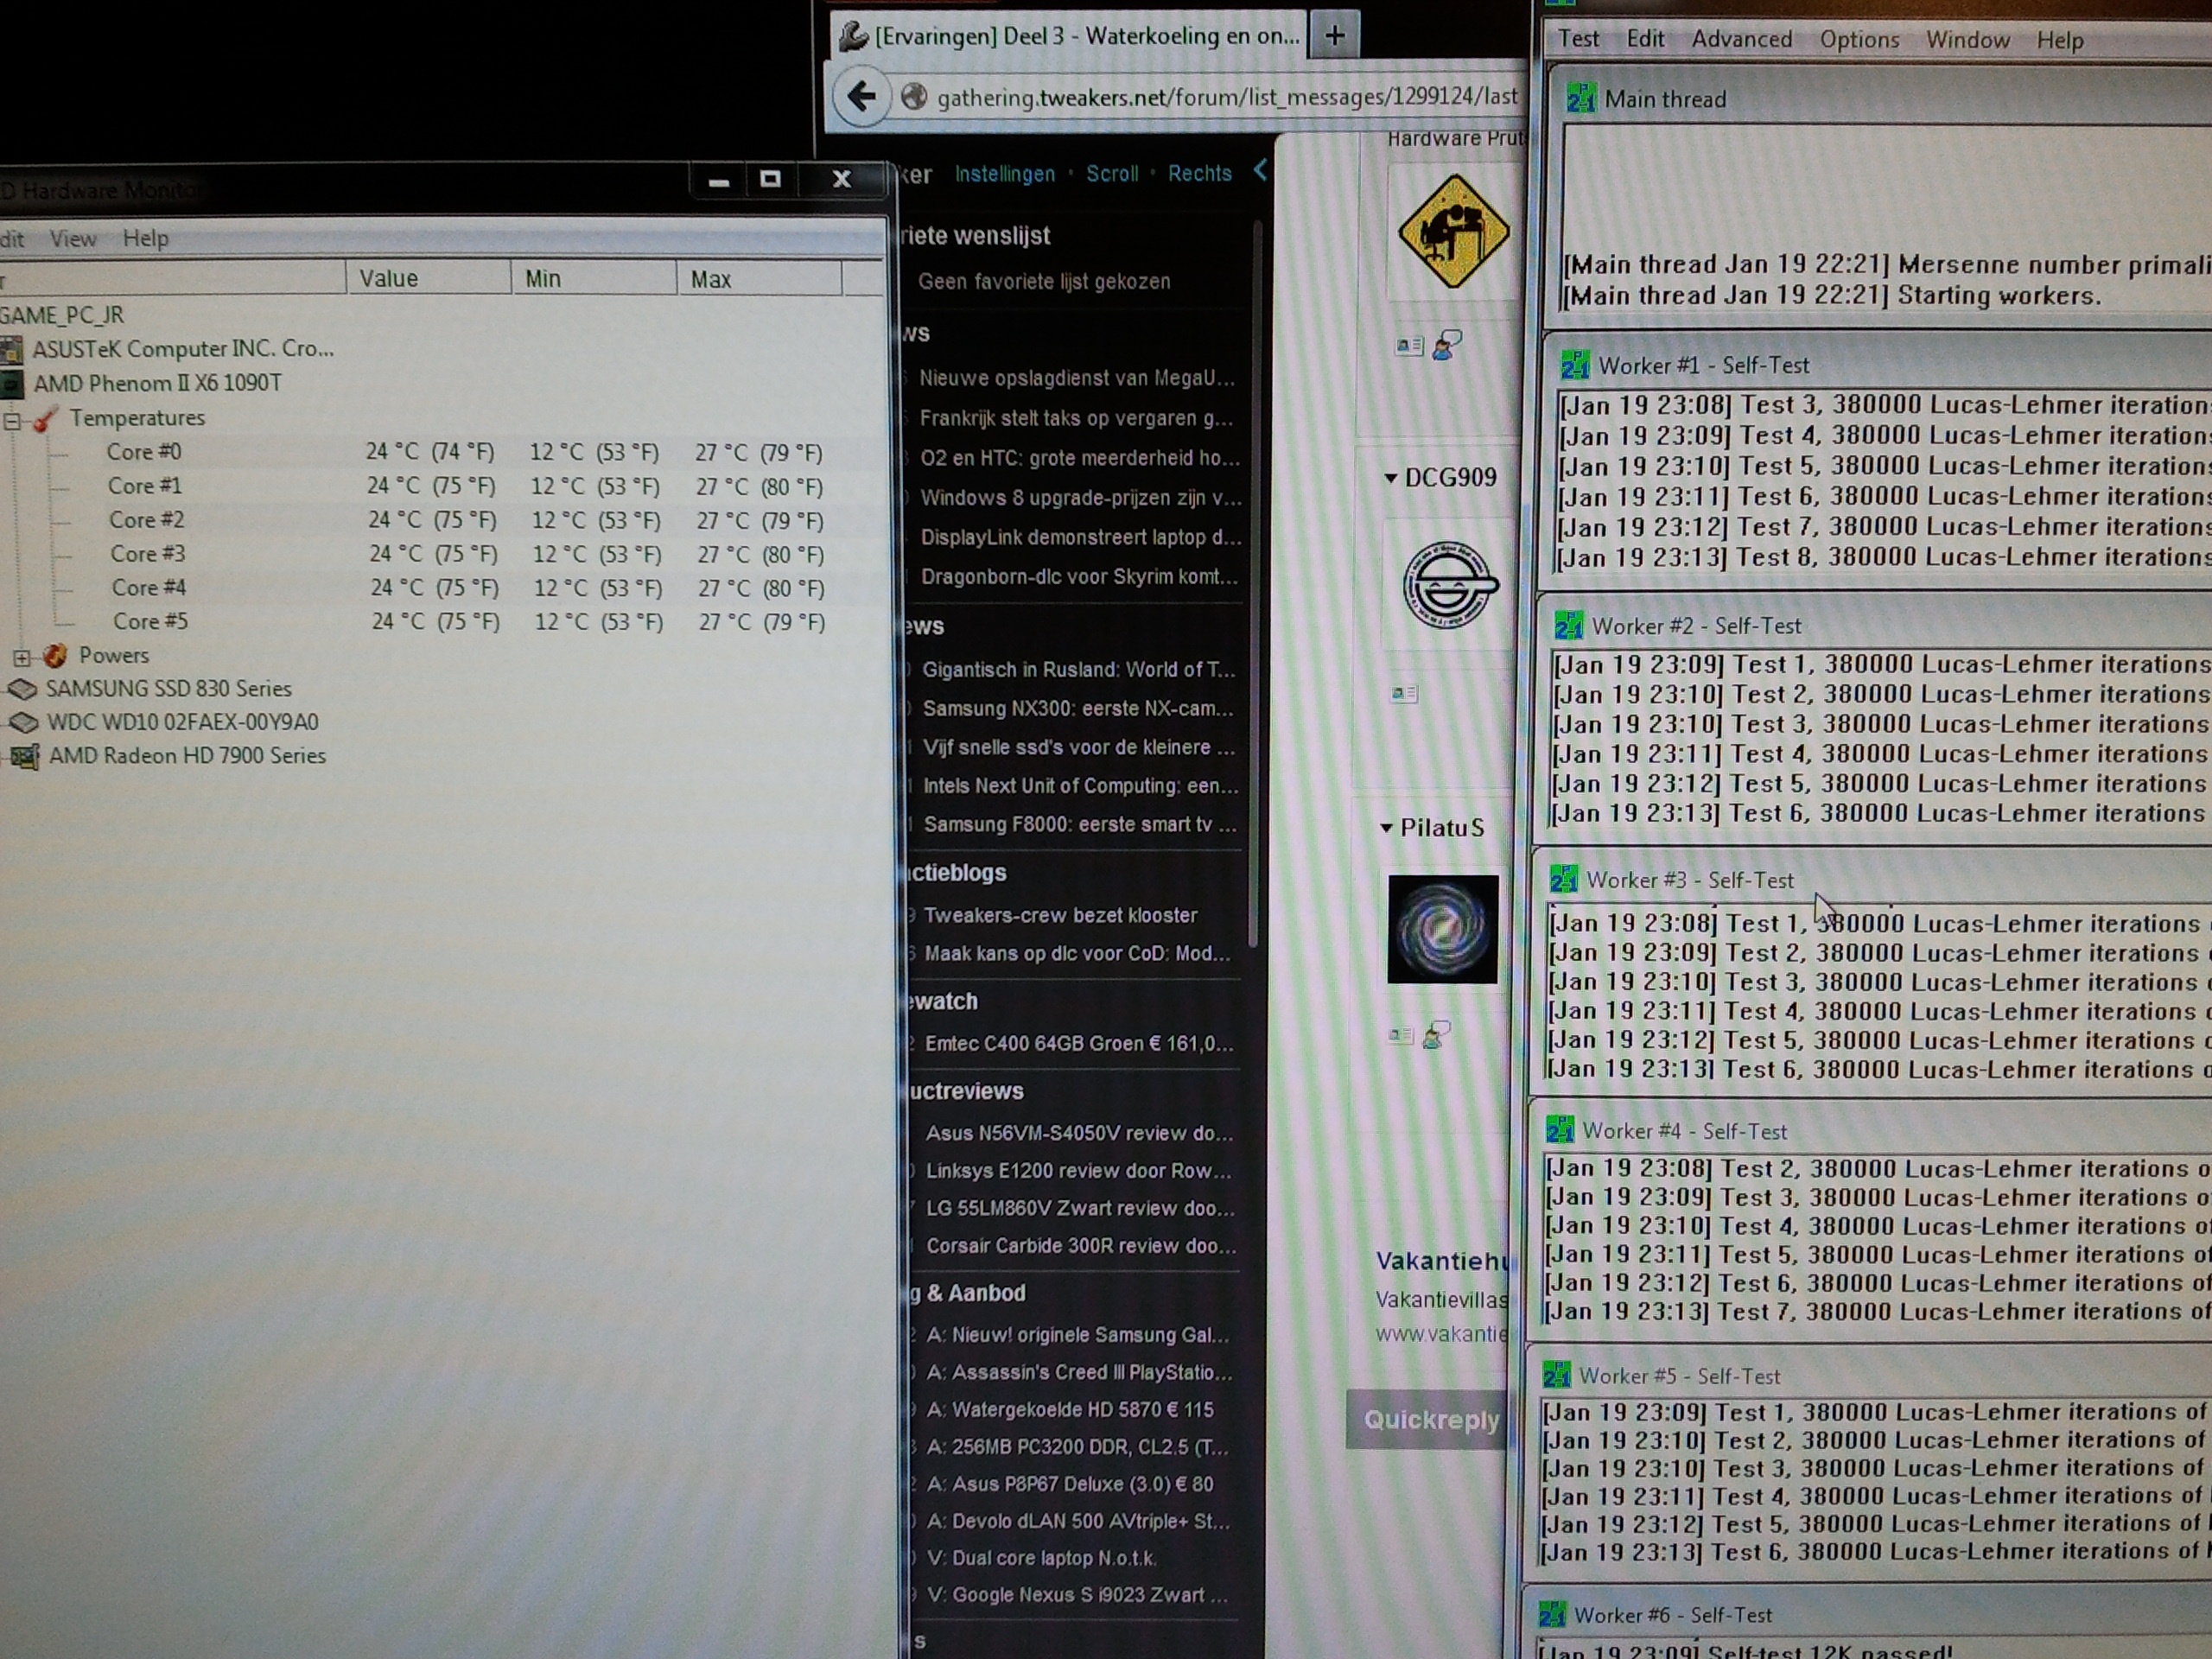This screenshot has height=1659, width=2212.
Task: Open the Advanced menu in Prime95
Action: pos(1741,39)
